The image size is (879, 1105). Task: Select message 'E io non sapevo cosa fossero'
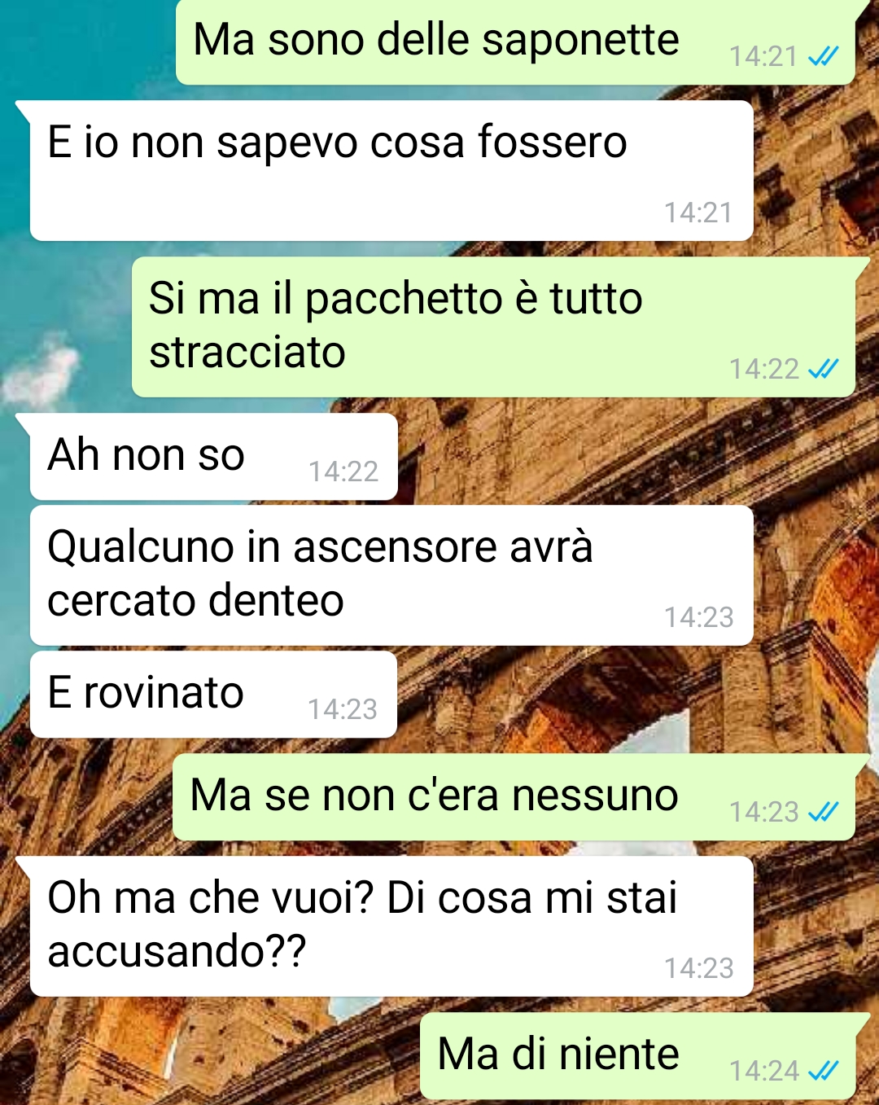[391, 171]
